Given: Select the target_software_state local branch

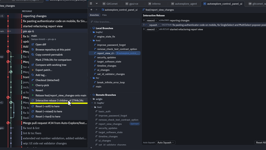Looking at the screenshot, I should coord(109,62).
